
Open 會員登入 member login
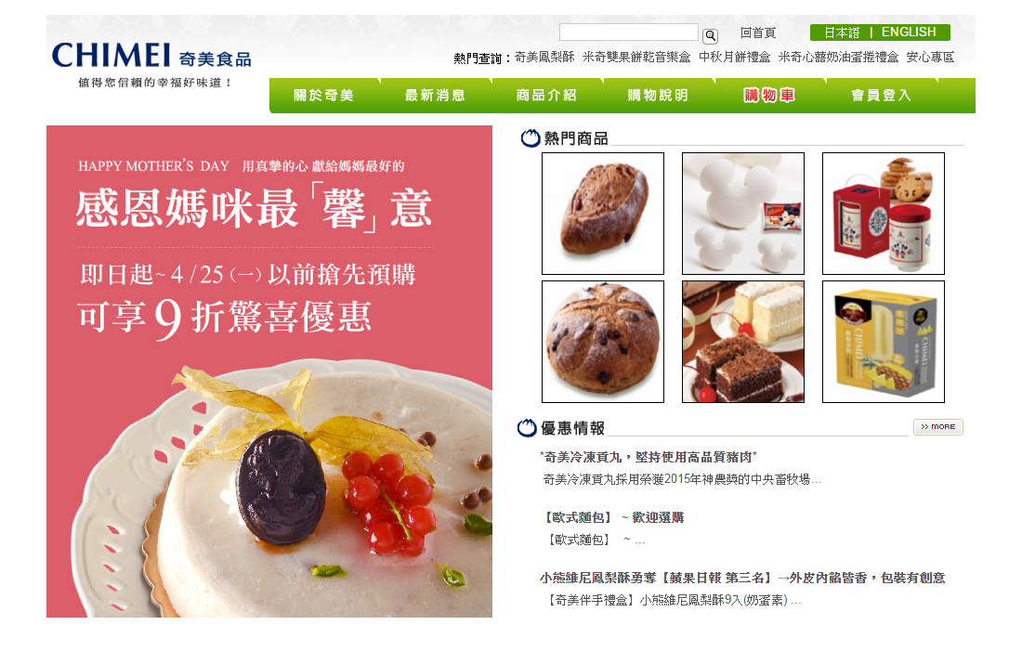881,95
